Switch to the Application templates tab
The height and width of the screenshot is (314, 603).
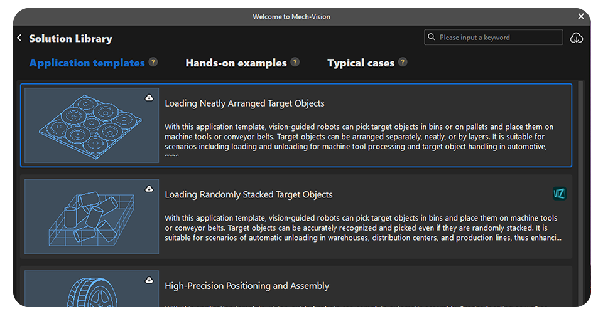87,63
